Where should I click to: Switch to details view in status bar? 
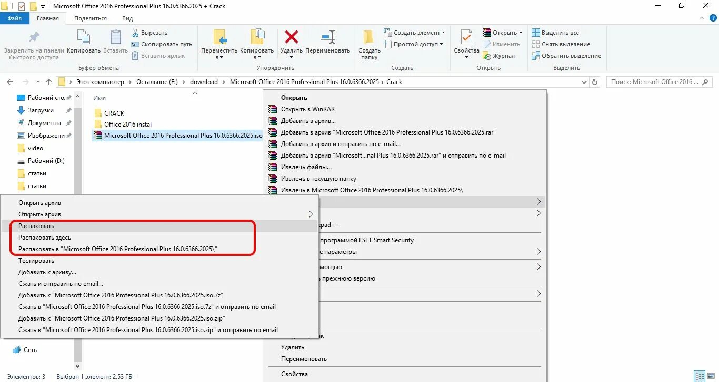700,376
